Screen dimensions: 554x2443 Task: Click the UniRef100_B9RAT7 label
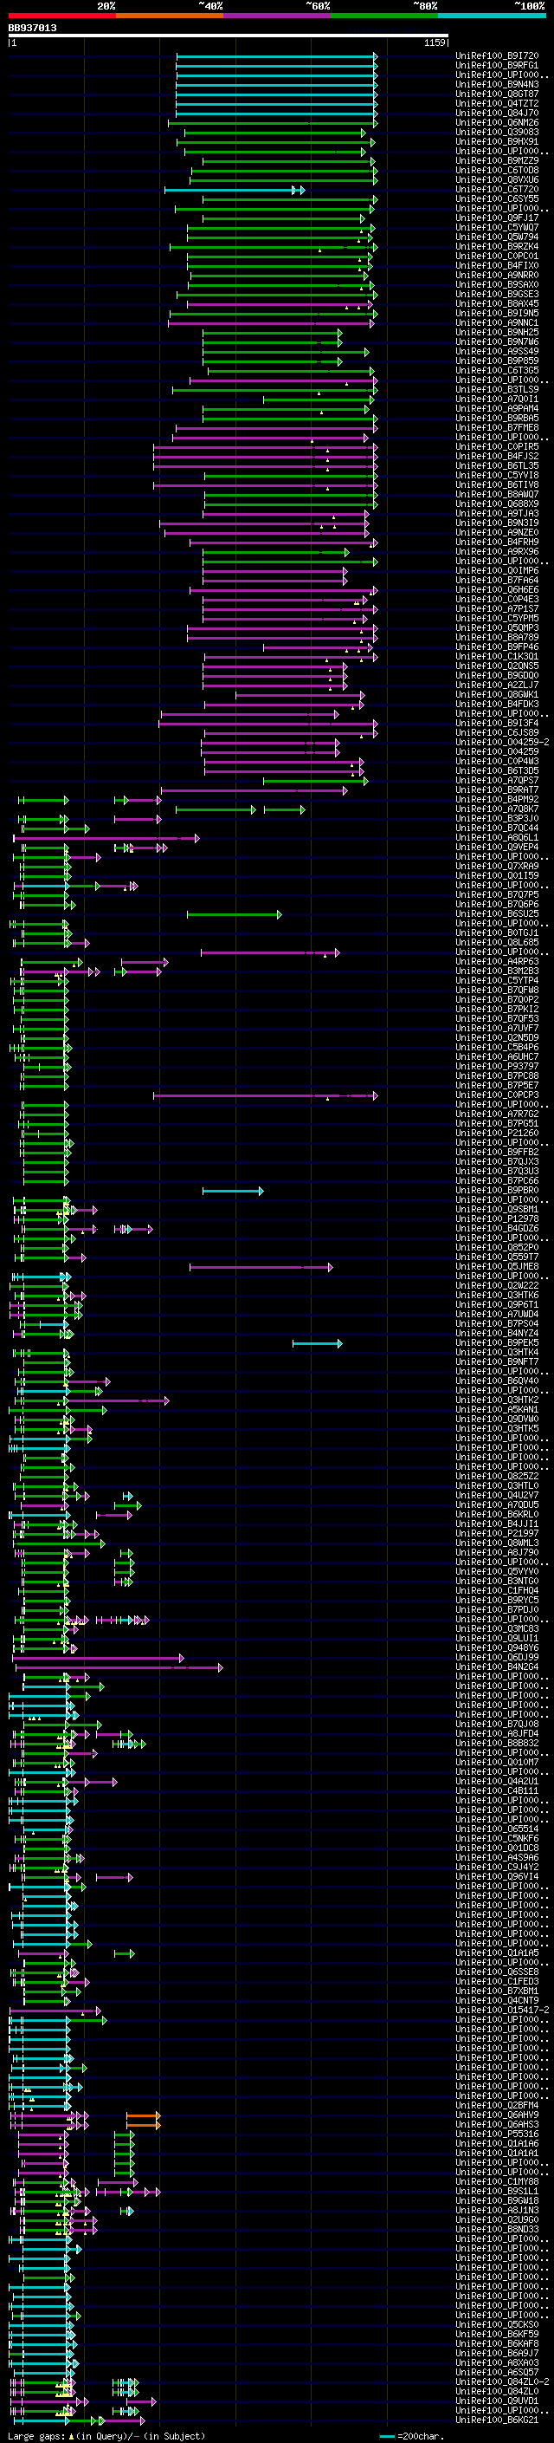point(497,790)
